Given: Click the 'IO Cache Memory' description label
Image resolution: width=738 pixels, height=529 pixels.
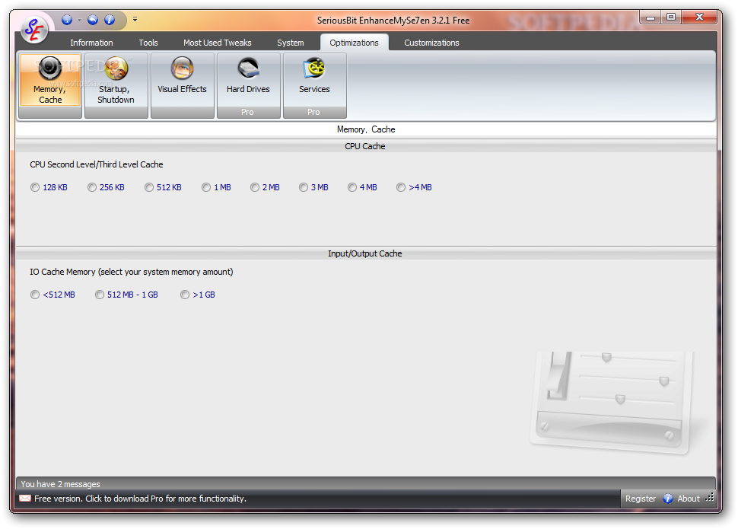Looking at the screenshot, I should [132, 272].
